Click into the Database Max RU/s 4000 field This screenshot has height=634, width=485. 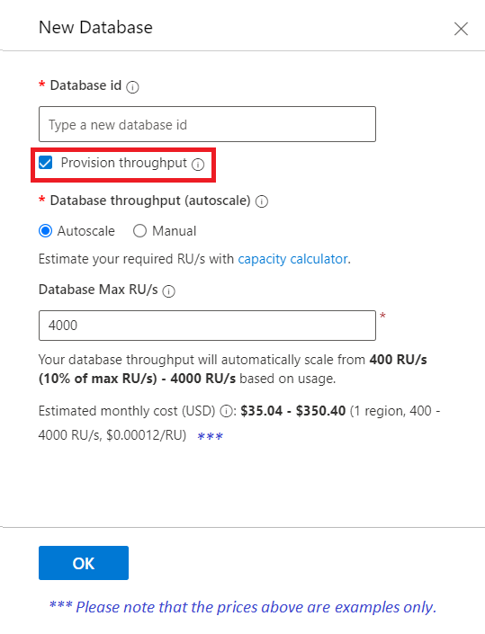207,326
